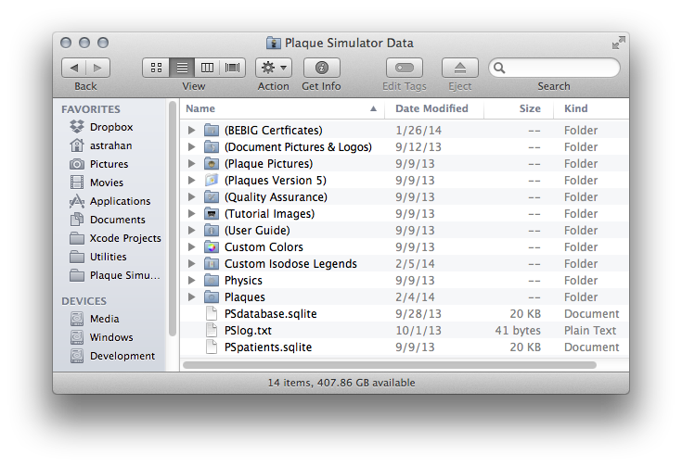
Task: Sort by the Size column header
Action: pyautogui.click(x=519, y=108)
